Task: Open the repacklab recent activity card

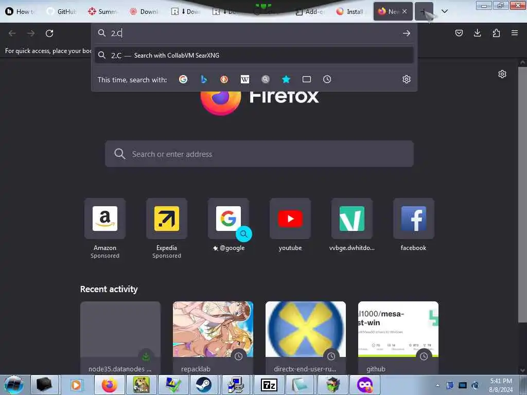Action: (x=213, y=337)
